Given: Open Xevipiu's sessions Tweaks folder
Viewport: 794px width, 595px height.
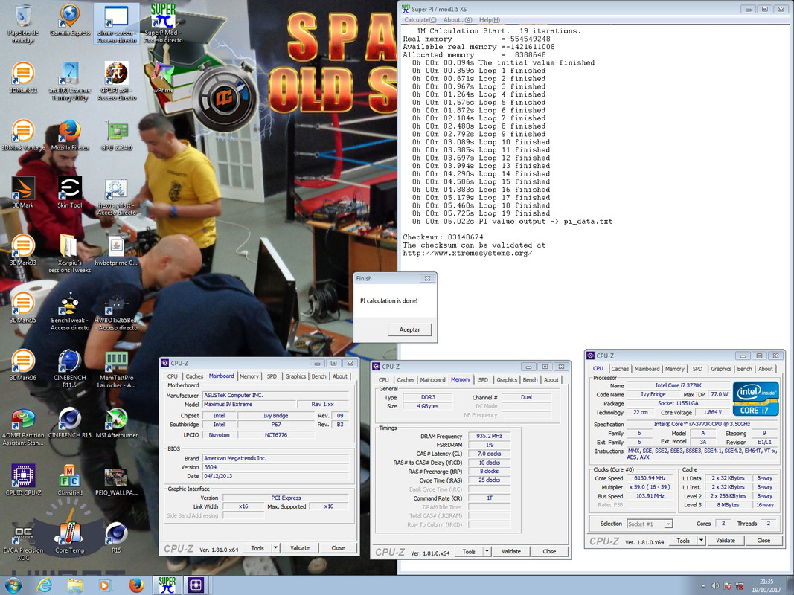Looking at the screenshot, I should tap(70, 254).
